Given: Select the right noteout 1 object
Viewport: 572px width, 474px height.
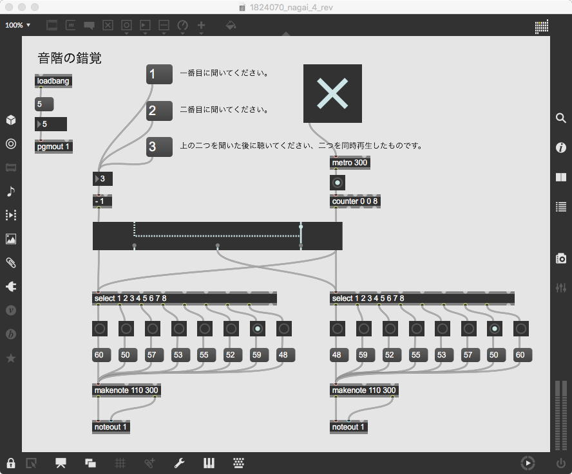Looking at the screenshot, I should [x=348, y=426].
